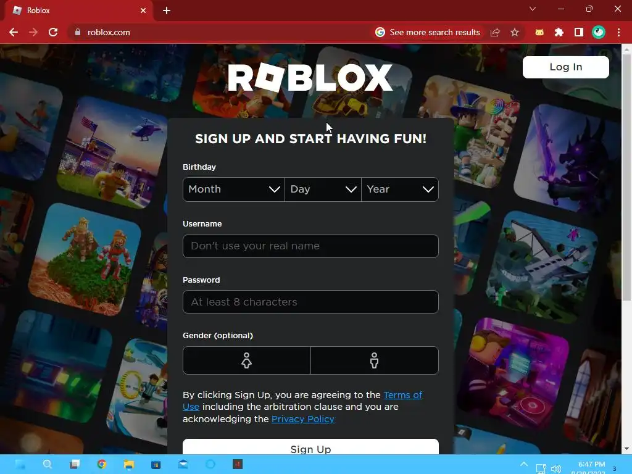Select the Roblox browser tab
Image resolution: width=632 pixels, height=474 pixels.
click(79, 10)
